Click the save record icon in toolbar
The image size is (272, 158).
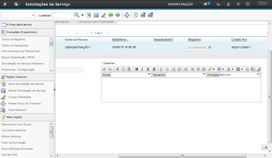point(96,15)
